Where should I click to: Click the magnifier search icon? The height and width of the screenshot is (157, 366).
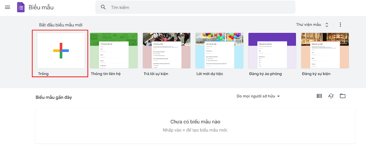click(x=104, y=7)
